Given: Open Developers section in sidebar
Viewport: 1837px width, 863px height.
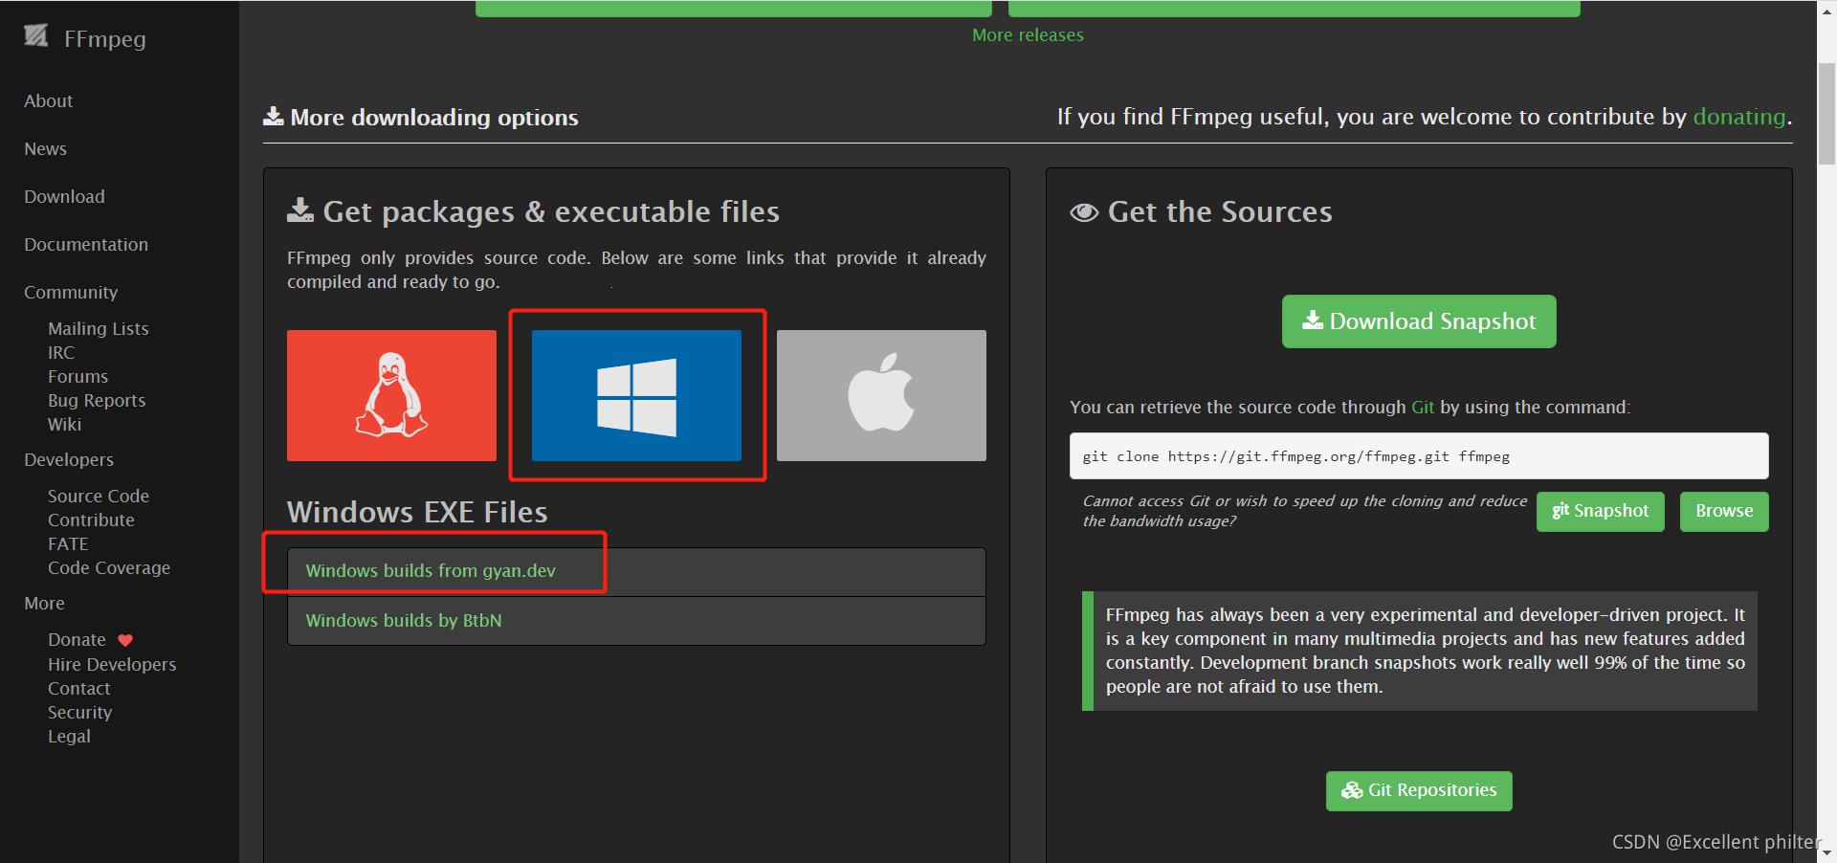Looking at the screenshot, I should (69, 459).
